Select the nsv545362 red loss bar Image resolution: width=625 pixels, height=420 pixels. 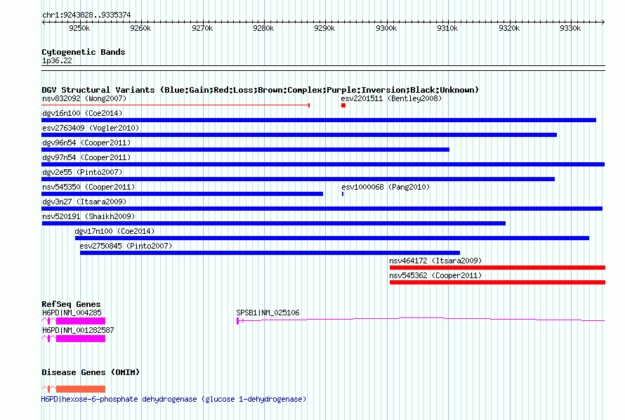coord(497,282)
